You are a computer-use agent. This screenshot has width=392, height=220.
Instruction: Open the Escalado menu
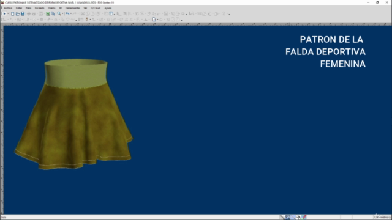tap(39, 8)
